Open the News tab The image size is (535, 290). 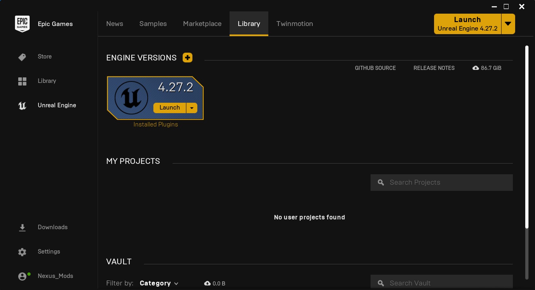(115, 24)
